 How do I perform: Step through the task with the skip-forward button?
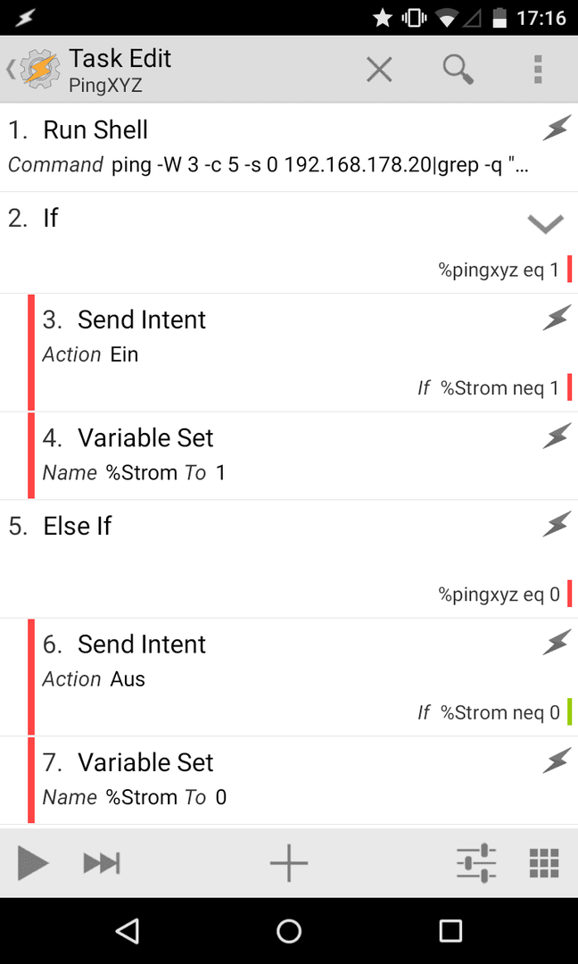pyautogui.click(x=102, y=863)
